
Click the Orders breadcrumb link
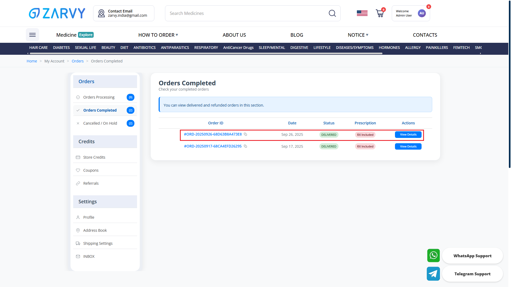tap(77, 61)
